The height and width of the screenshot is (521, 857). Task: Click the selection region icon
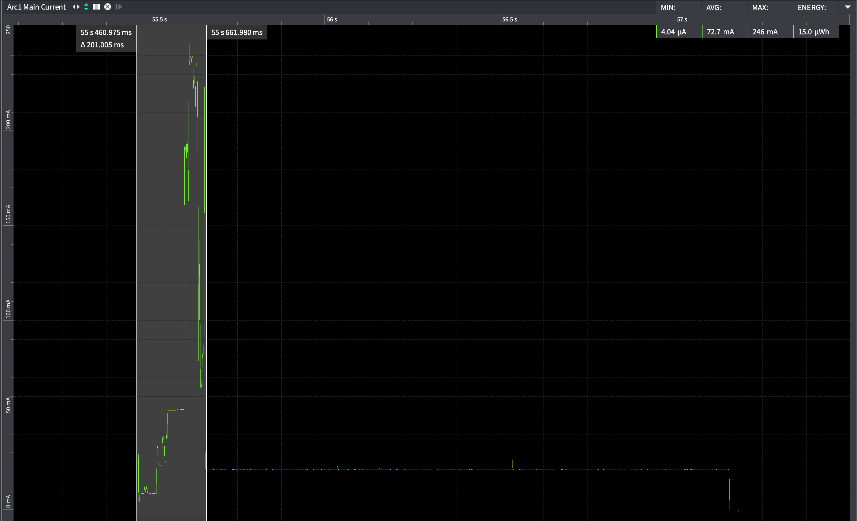click(96, 7)
